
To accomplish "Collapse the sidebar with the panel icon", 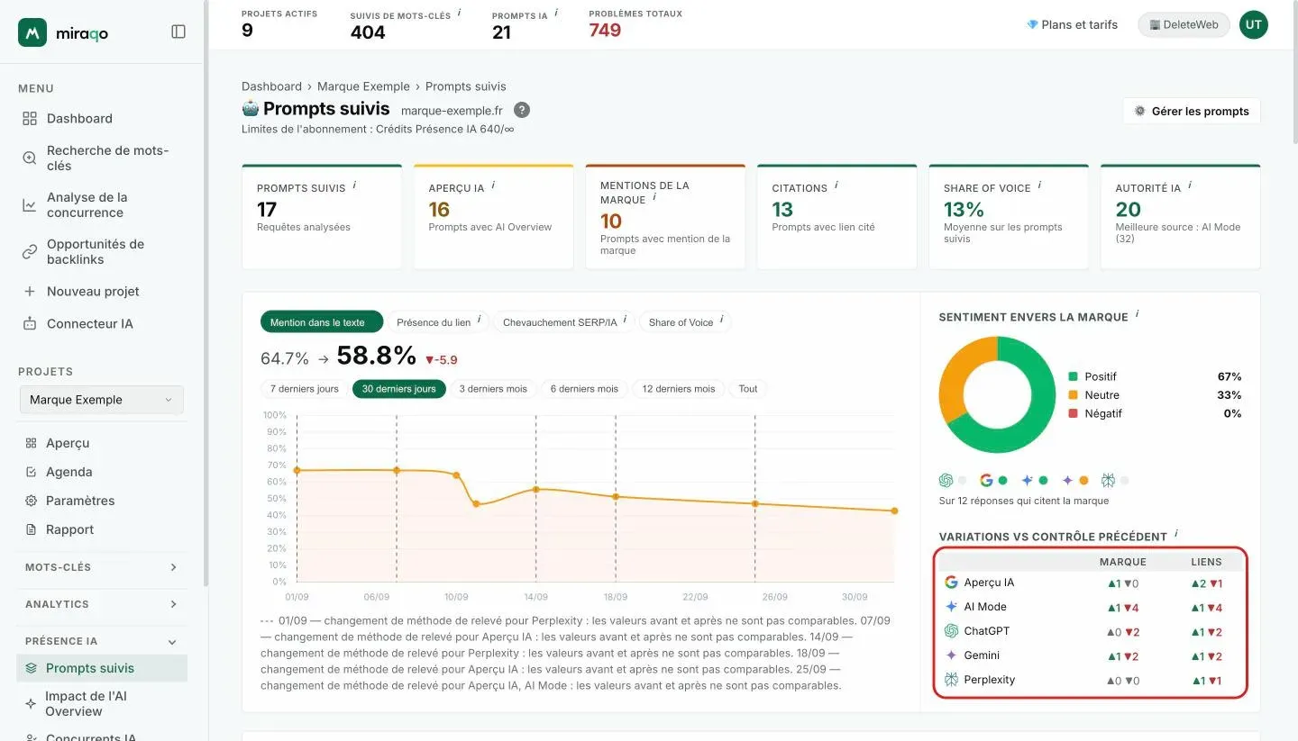I will (x=178, y=32).
